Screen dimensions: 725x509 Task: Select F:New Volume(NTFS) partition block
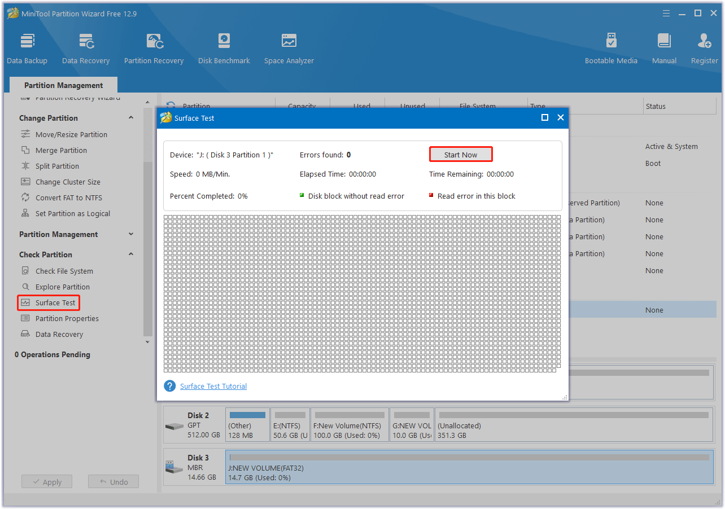tap(350, 425)
